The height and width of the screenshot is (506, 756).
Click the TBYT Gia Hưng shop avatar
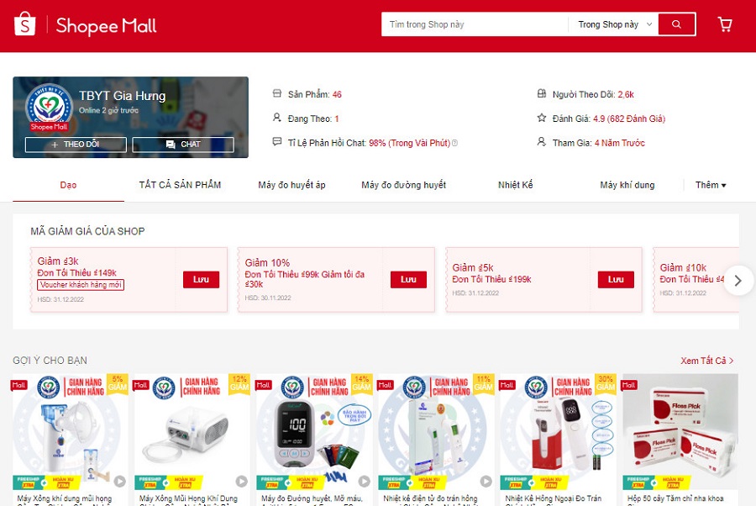49,108
